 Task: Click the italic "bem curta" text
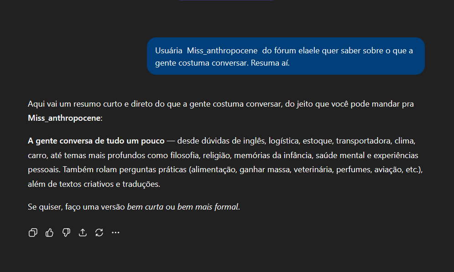(145, 207)
